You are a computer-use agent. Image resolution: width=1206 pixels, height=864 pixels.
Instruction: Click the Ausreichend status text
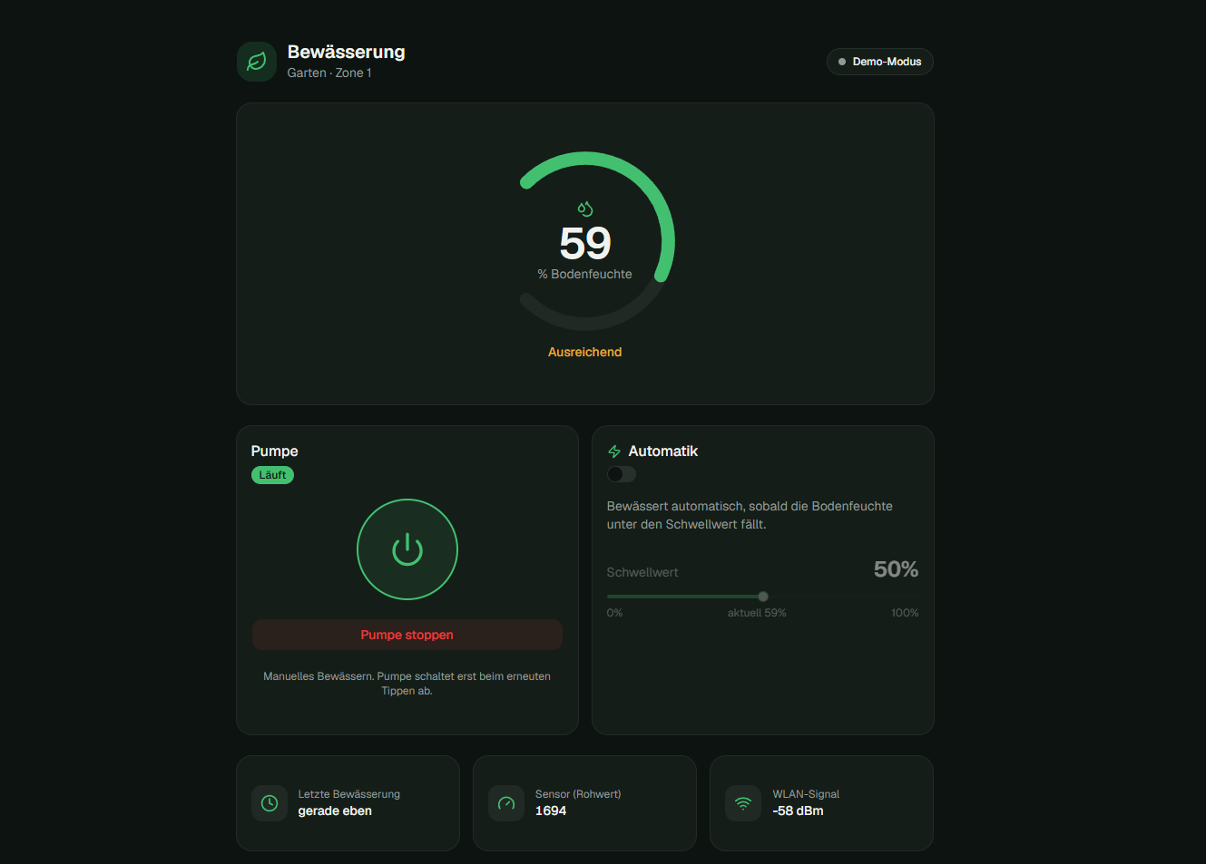tap(585, 352)
